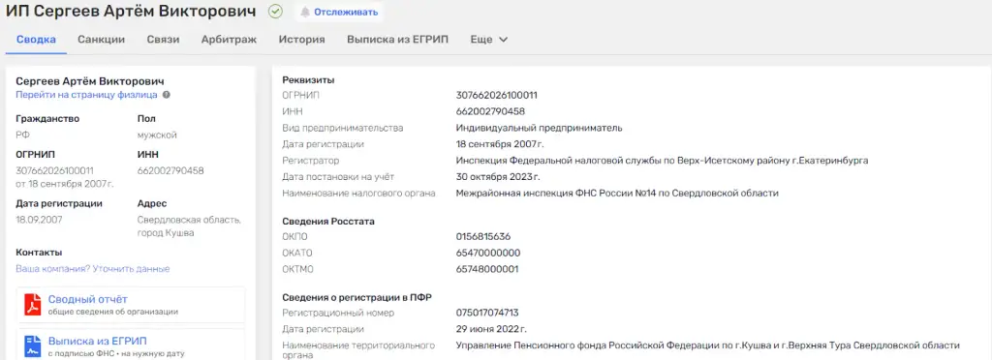Click the page title ИП Сергеев Артём Викторович
This screenshot has width=992, height=360.
[132, 12]
